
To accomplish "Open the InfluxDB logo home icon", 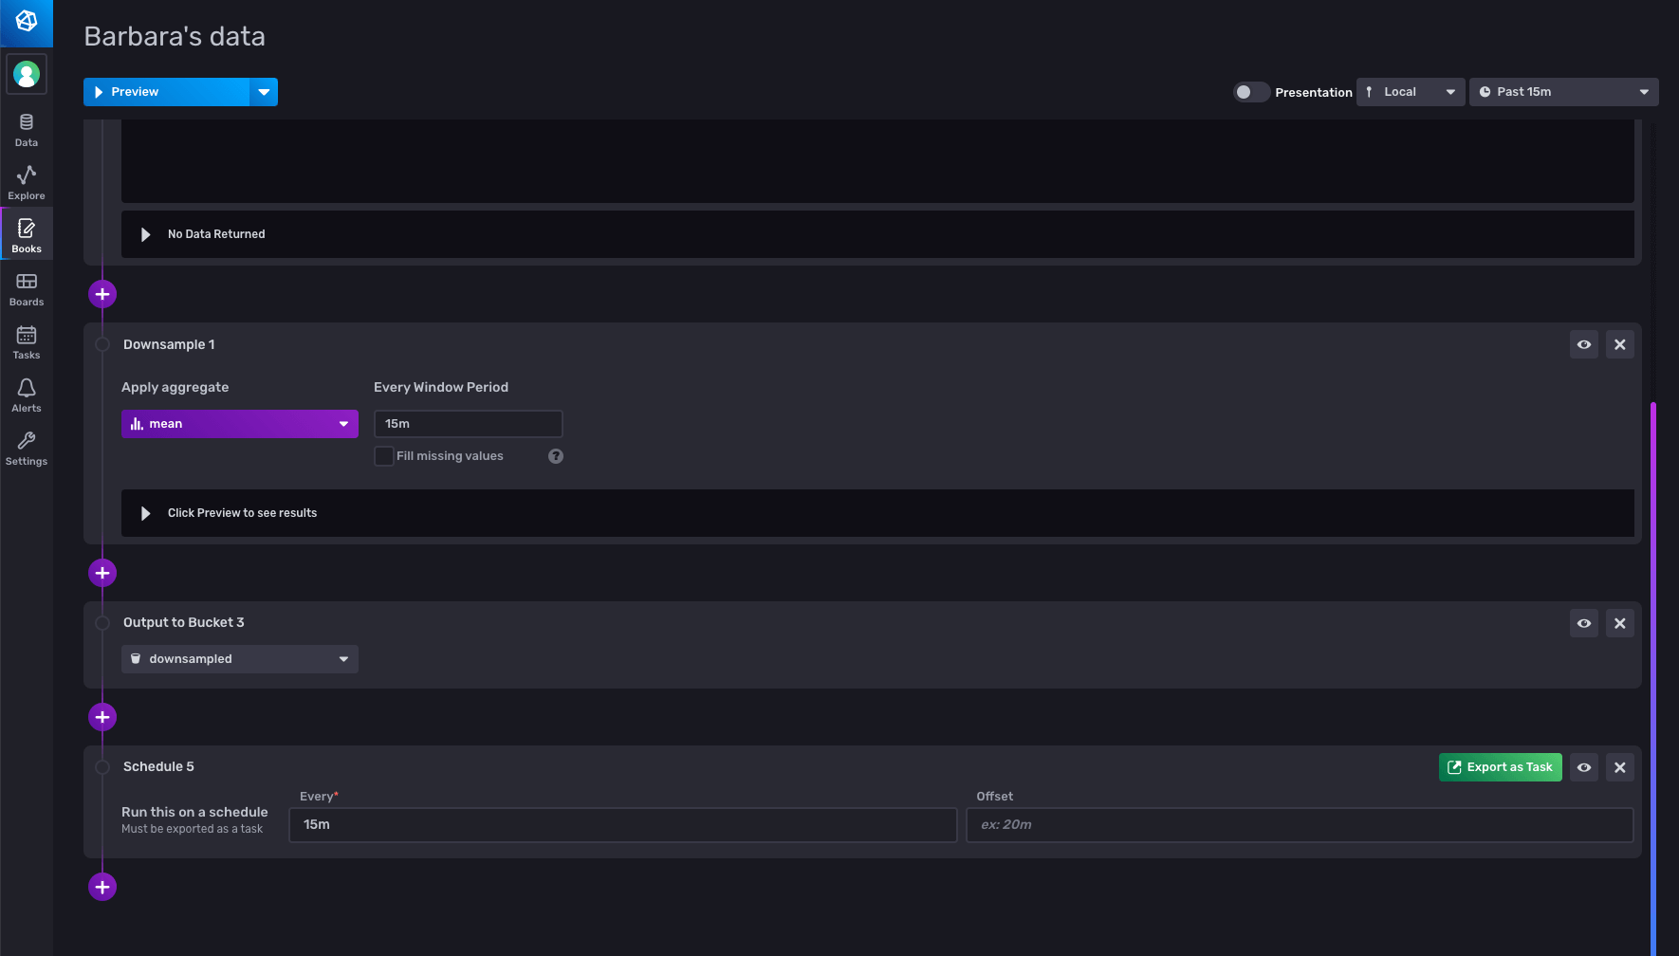I will 27,21.
